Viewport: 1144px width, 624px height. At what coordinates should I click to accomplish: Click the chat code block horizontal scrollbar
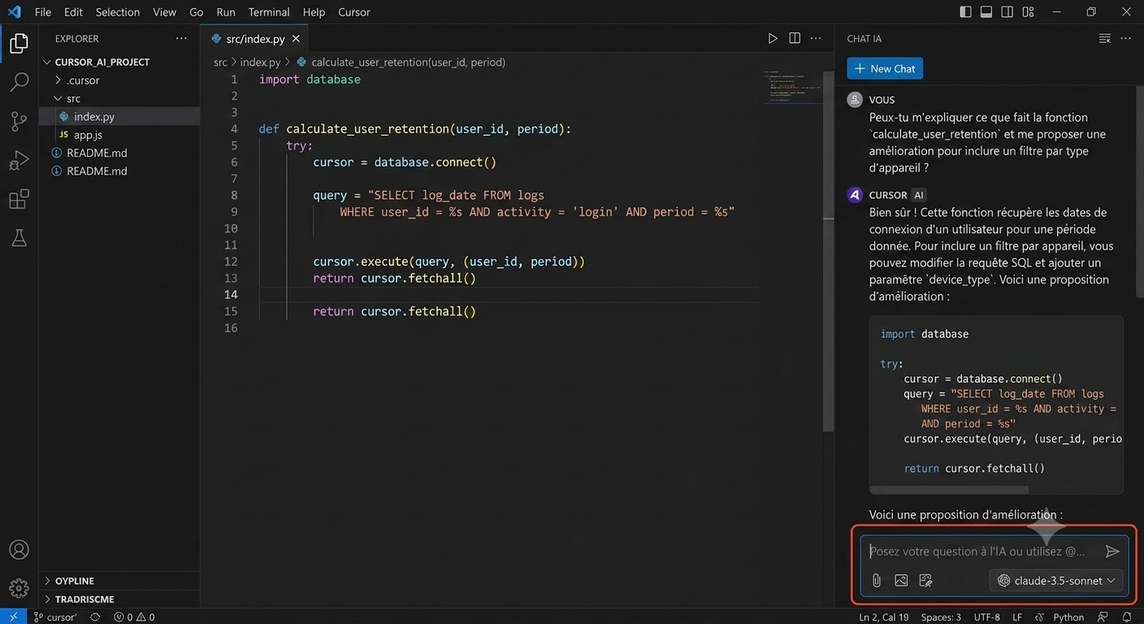pos(949,490)
